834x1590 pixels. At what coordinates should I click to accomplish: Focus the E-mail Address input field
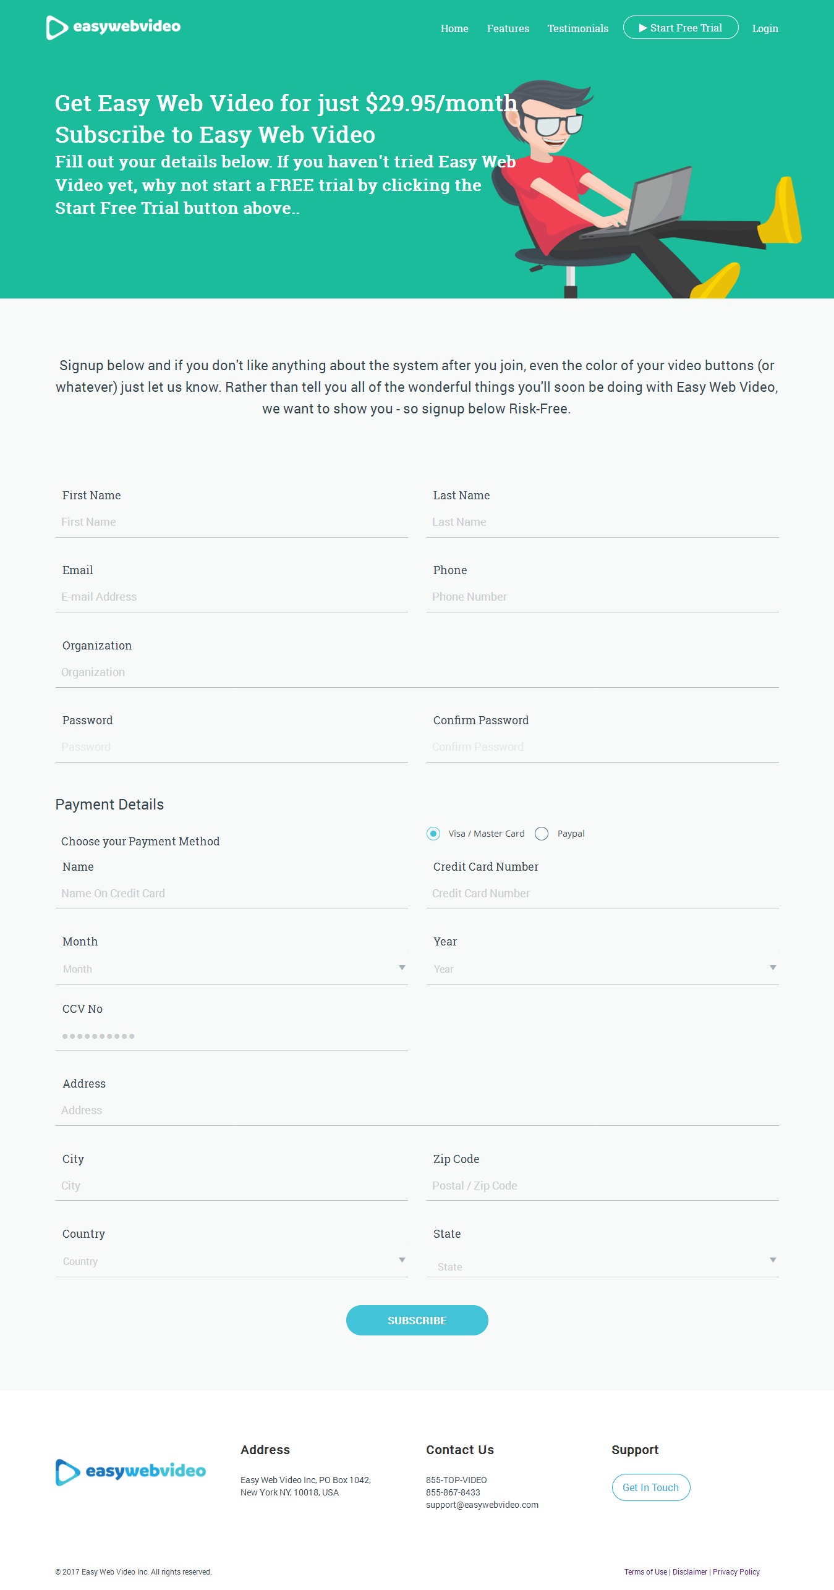tap(231, 596)
